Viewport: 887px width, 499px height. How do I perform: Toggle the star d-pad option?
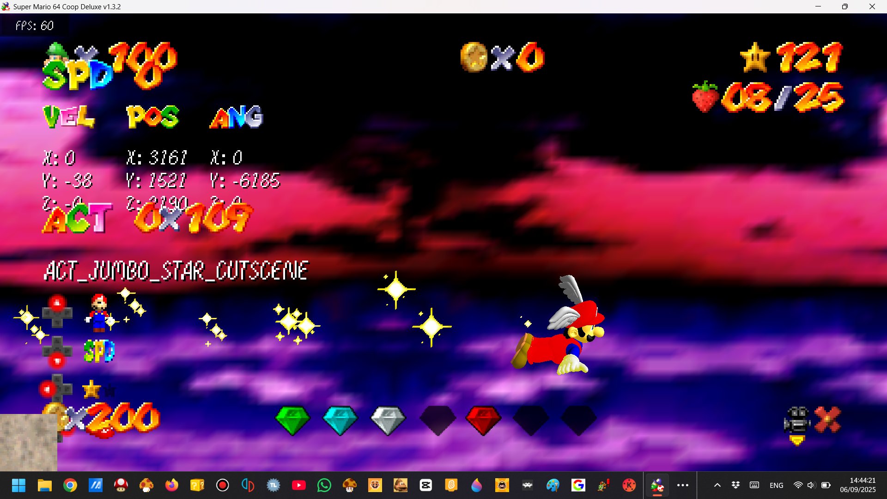coord(91,389)
